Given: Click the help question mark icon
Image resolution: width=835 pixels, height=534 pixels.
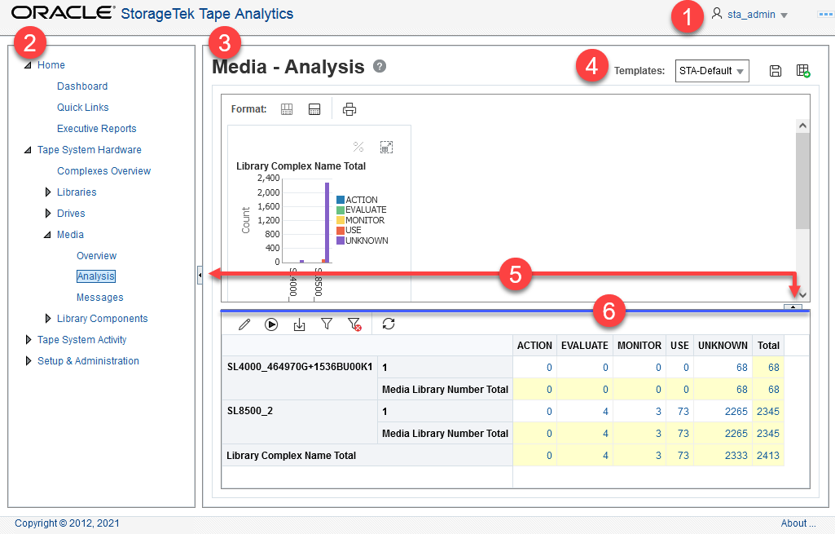Looking at the screenshot, I should coord(379,66).
